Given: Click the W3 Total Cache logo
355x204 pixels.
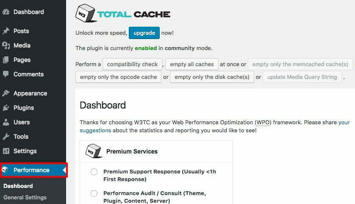Looking at the screenshot, I should [x=123, y=14].
